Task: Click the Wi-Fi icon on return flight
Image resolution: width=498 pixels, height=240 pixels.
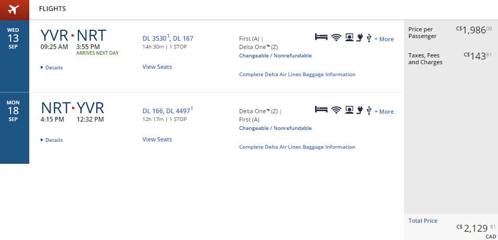Action: 336,110
